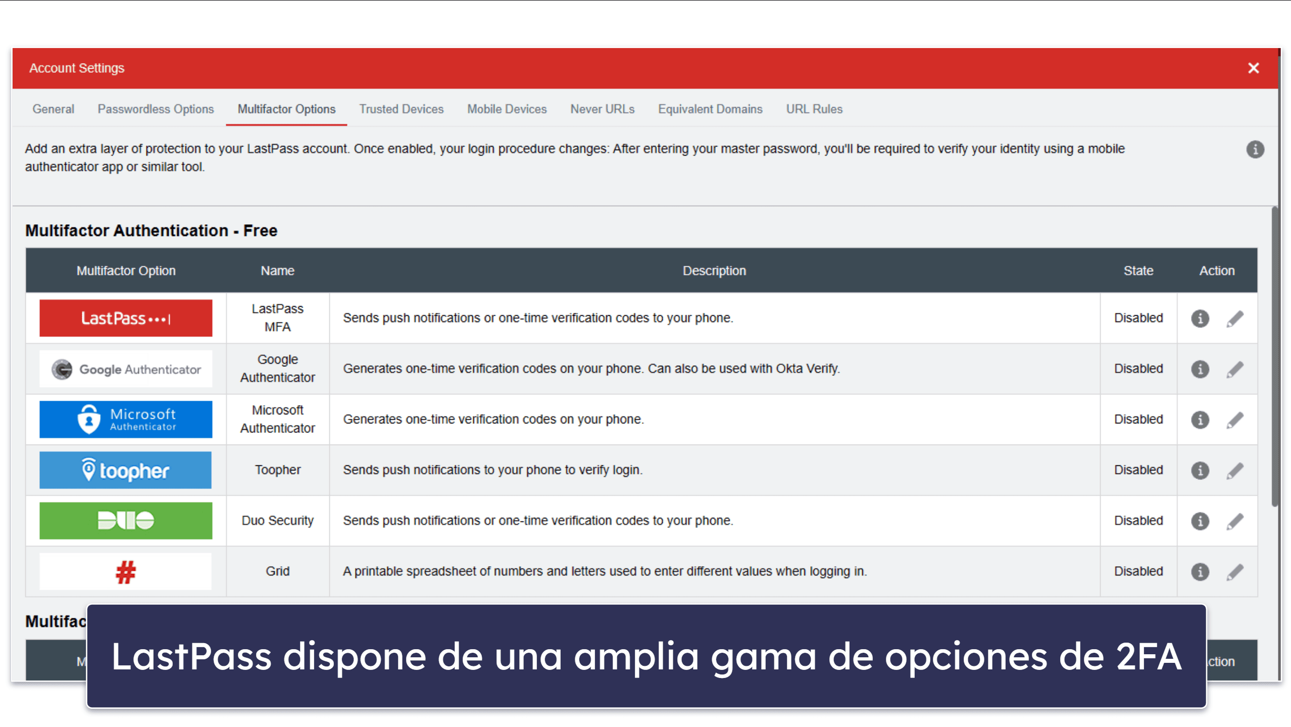Open info for LastPass MFA row
Image resolution: width=1291 pixels, height=727 pixels.
1200,318
